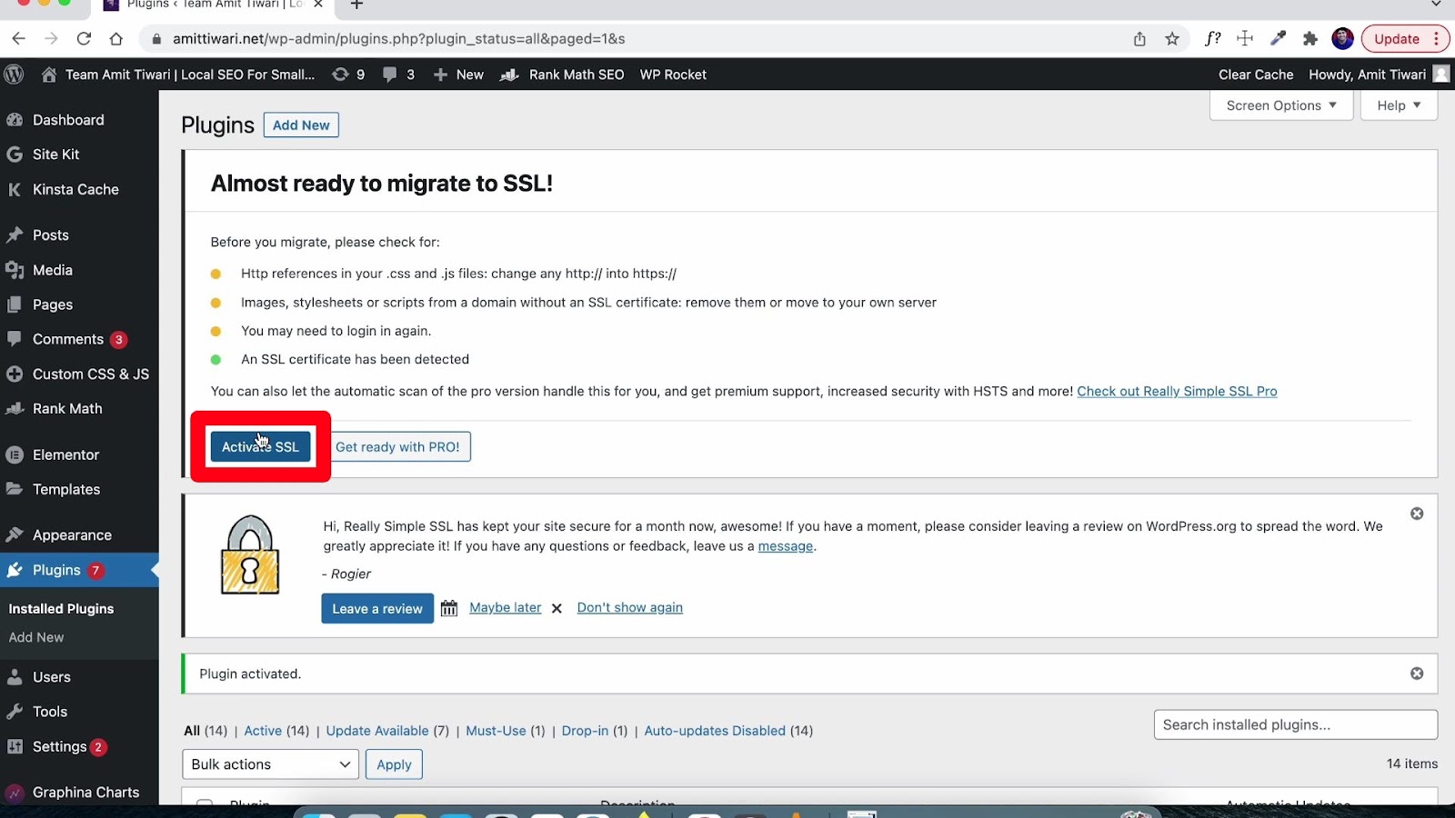Open Check out Really Simple SSL Pro link

pos(1177,391)
